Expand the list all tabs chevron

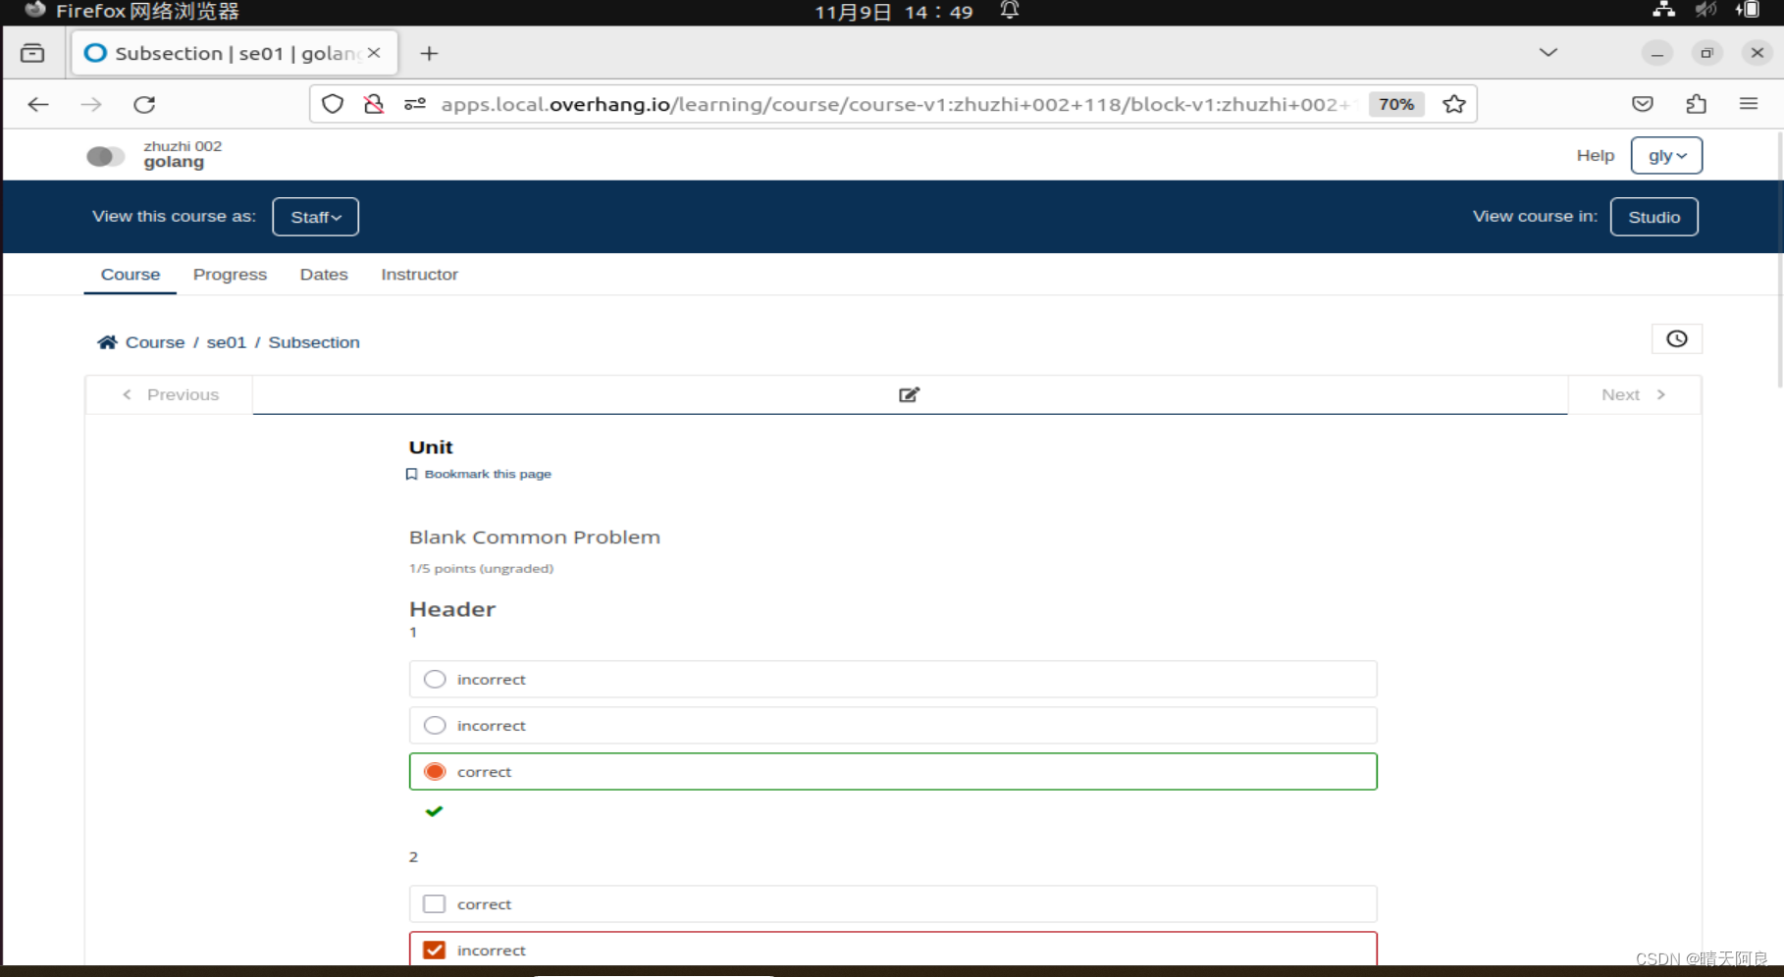pyautogui.click(x=1548, y=52)
